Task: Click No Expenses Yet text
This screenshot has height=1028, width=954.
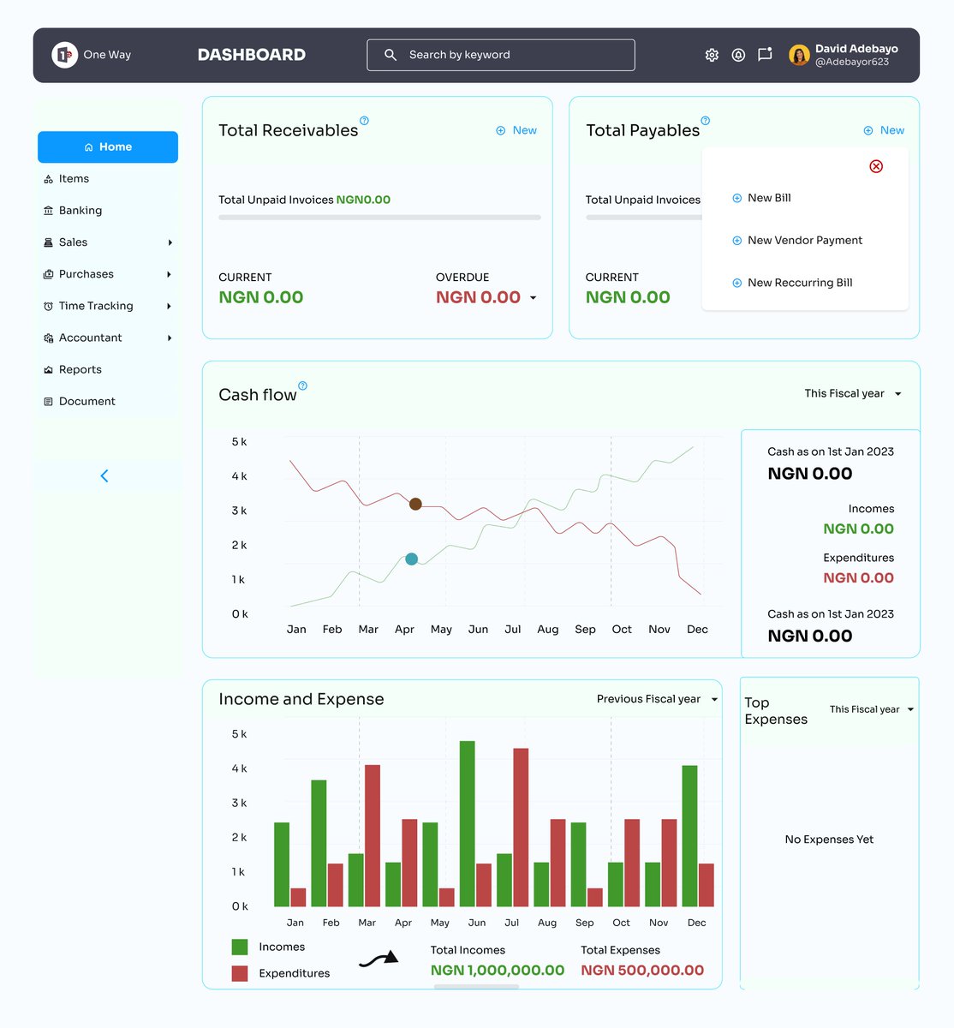Action: coord(829,840)
